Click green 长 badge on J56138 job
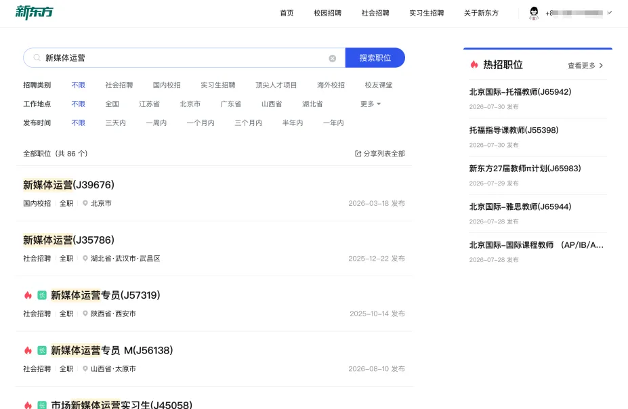Image resolution: width=628 pixels, height=409 pixels. click(x=42, y=351)
